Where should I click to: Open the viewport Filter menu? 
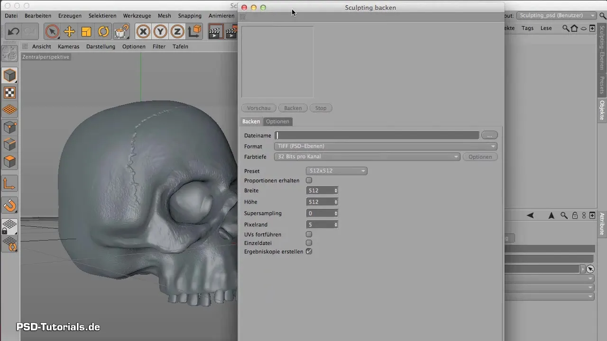pyautogui.click(x=159, y=46)
